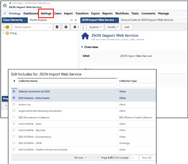Open the Dashboard tab
This screenshot has height=164, width=188.
click(31, 14)
